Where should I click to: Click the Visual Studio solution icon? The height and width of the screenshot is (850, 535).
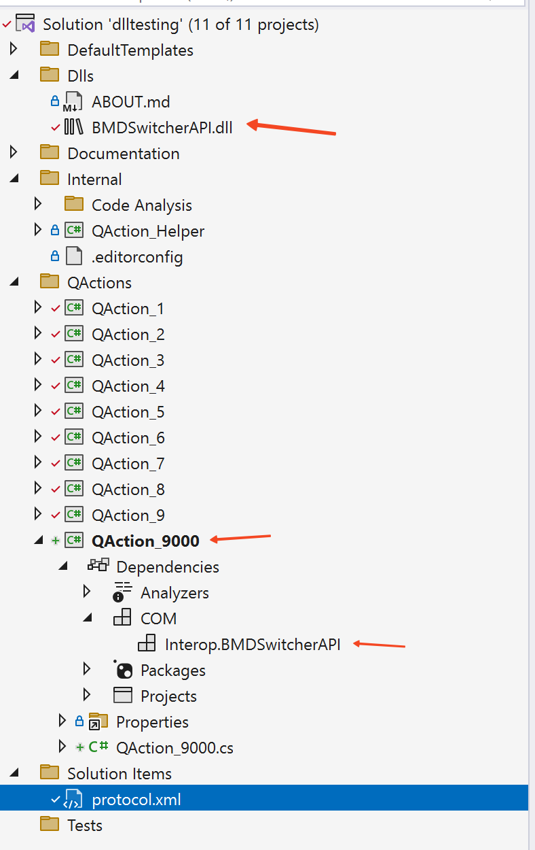pyautogui.click(x=26, y=24)
